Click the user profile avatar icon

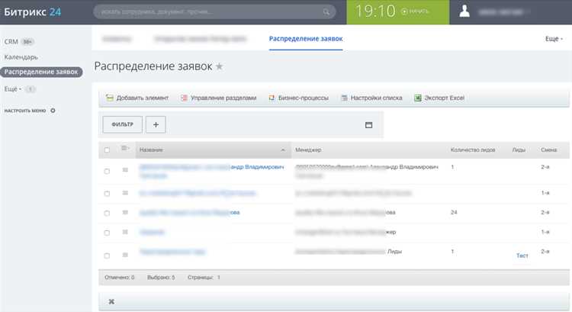tap(464, 11)
